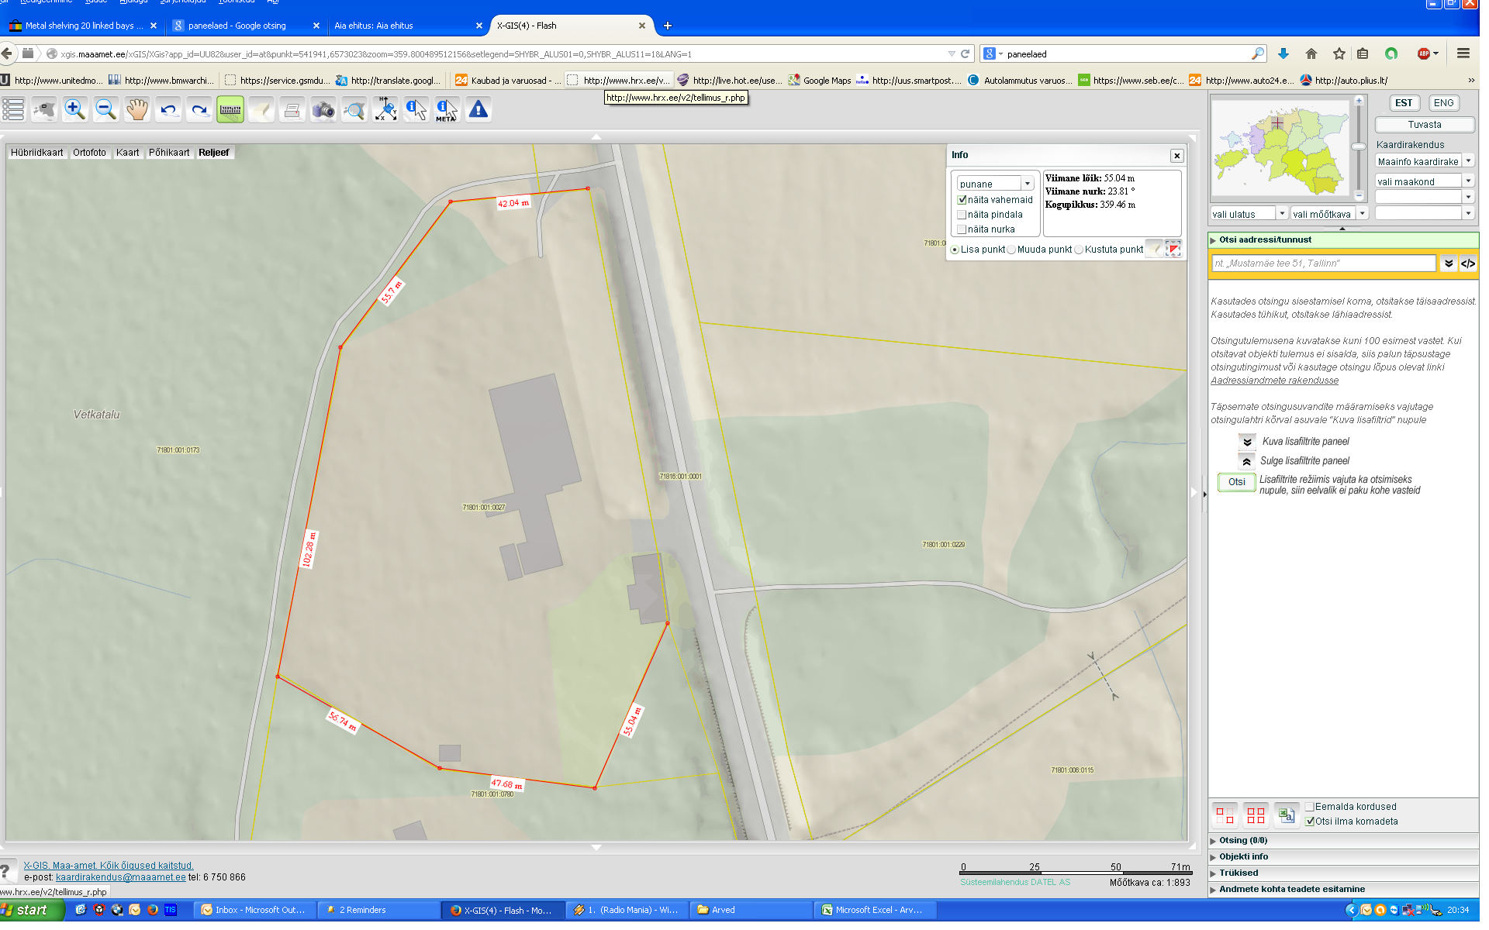
Task: Open the 'vali maakond' dropdown
Action: coord(1467,181)
